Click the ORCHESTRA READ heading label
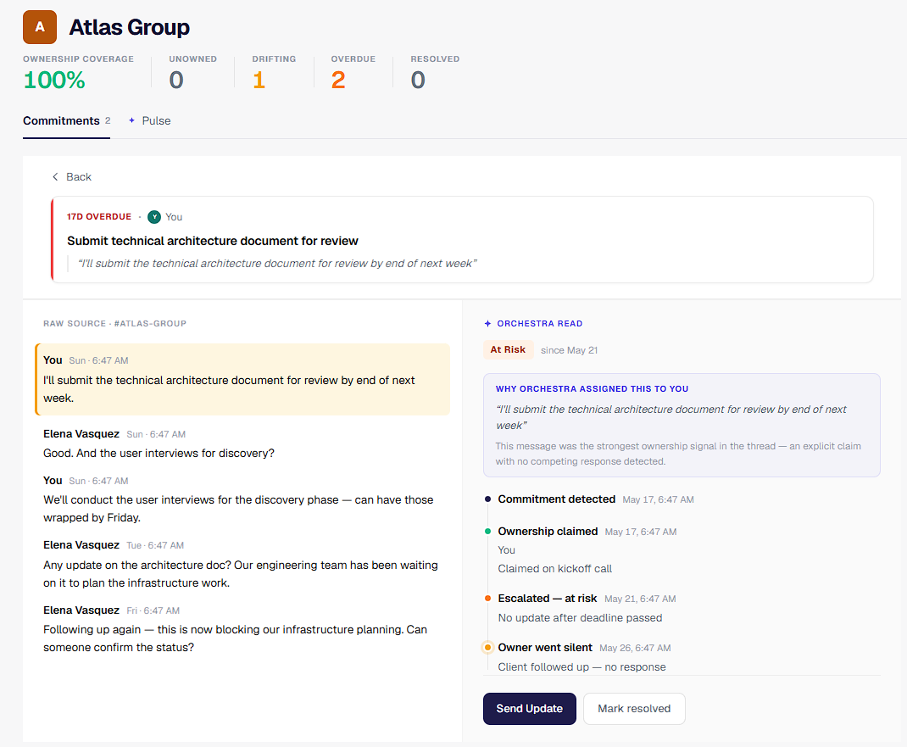This screenshot has width=907, height=747. pos(540,323)
